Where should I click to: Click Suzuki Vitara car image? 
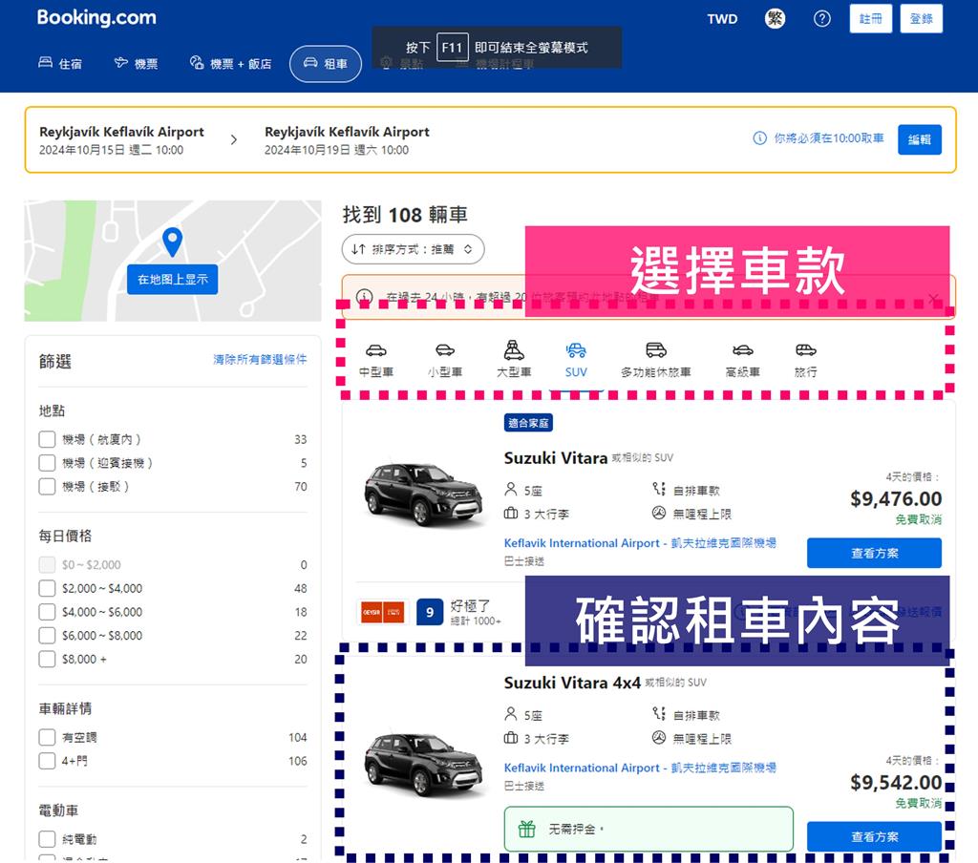coord(423,494)
